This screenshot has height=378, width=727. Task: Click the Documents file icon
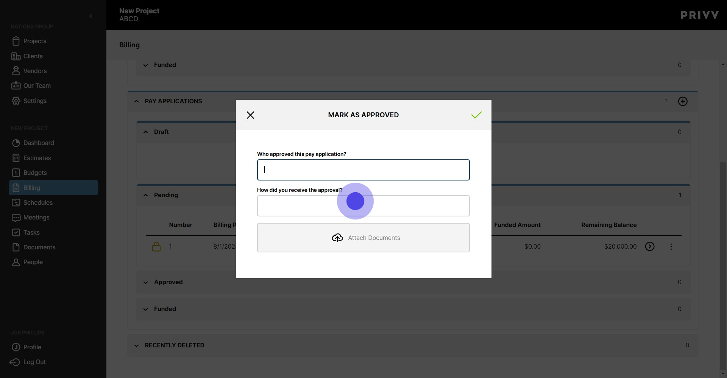(x=16, y=247)
